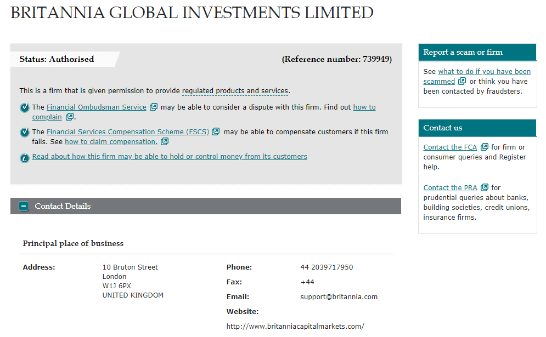
Task: Click external link icon beside Contact the PRA
Action: 485,187
